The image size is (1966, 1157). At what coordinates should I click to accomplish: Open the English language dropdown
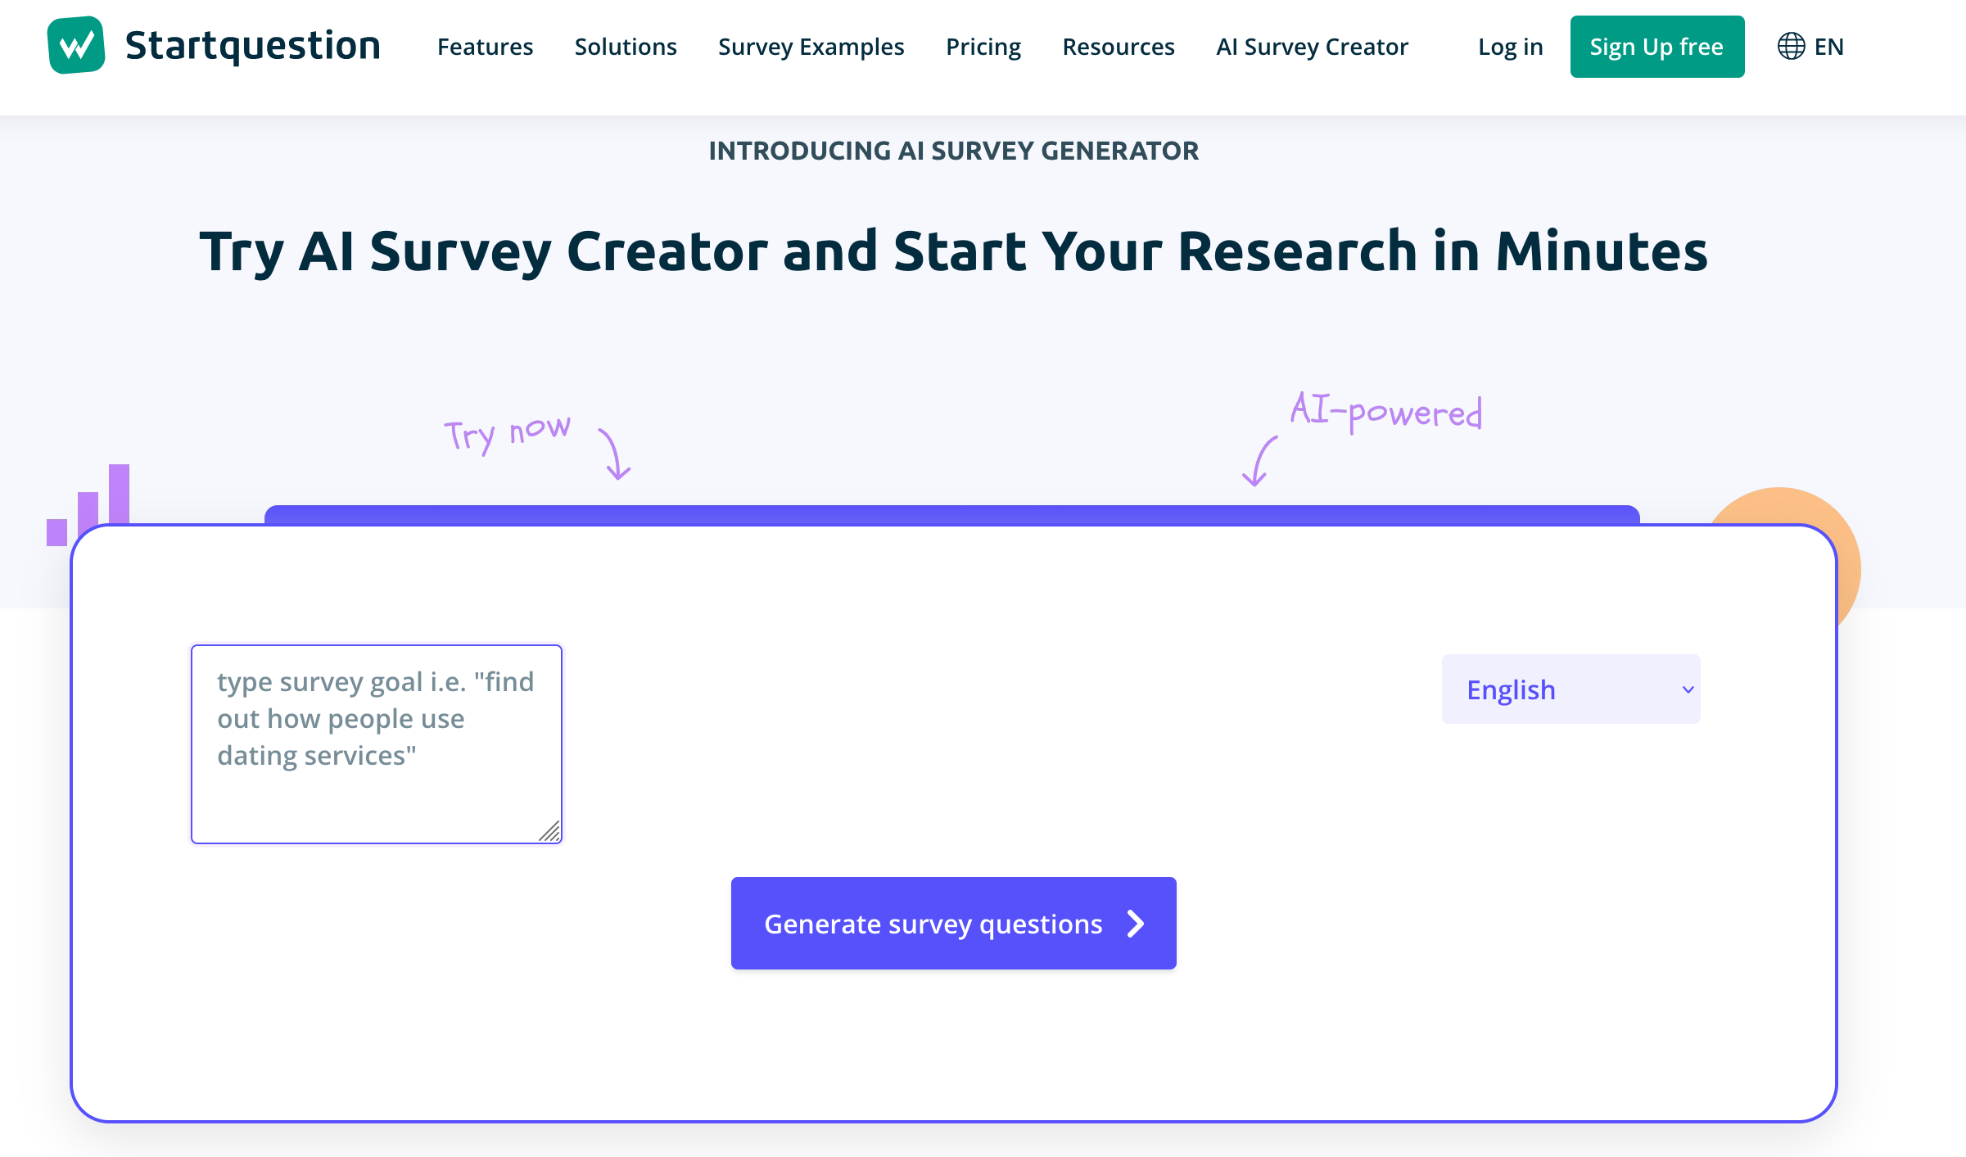(x=1571, y=689)
